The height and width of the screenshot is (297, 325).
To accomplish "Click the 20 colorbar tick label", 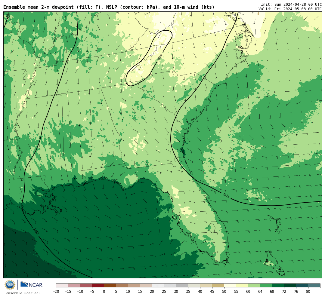I will point(152,291).
